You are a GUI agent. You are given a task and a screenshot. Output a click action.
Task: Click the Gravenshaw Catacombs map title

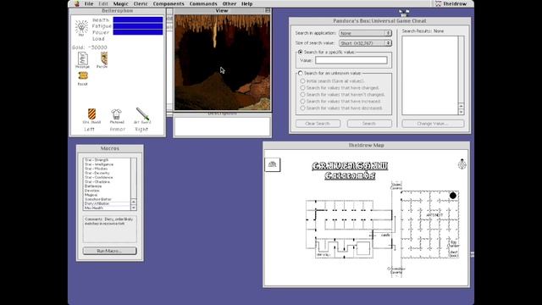(350, 171)
